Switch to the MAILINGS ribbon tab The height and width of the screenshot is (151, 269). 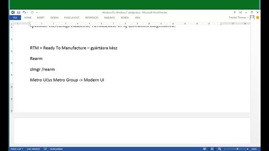click(x=109, y=18)
